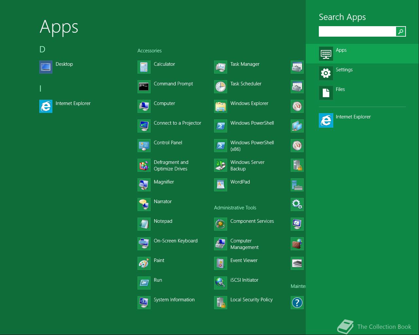Click the blue question mark help icon
The height and width of the screenshot is (335, 419).
pyautogui.click(x=297, y=303)
